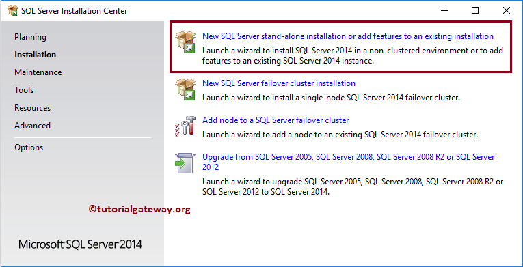The image size is (523, 267).
Task: Click the stand-alone installation box icon
Action: (x=185, y=42)
